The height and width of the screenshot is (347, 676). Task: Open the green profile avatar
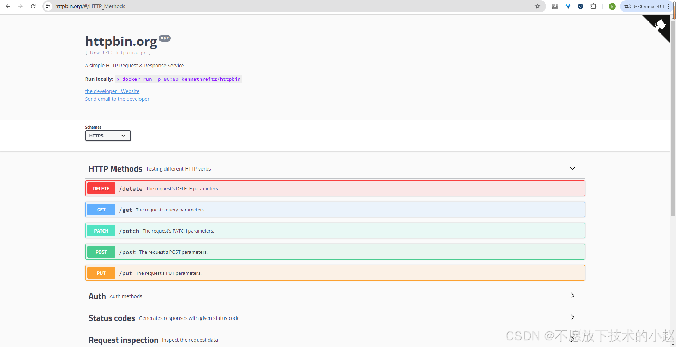tap(612, 6)
